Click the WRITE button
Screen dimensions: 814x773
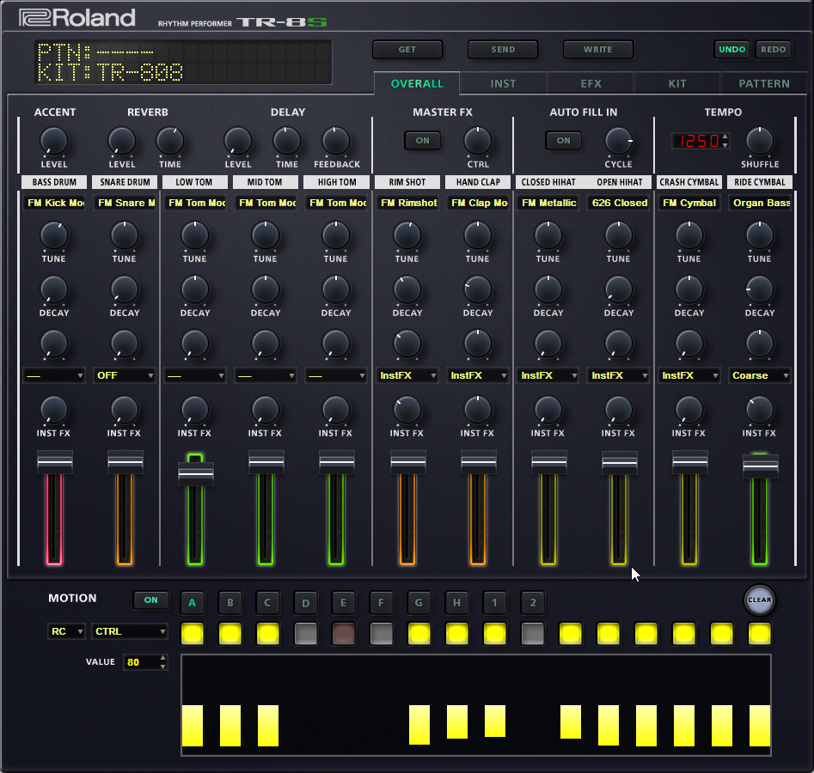pos(598,50)
